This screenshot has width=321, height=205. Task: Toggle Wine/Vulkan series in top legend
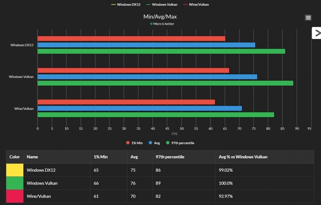click(x=196, y=5)
